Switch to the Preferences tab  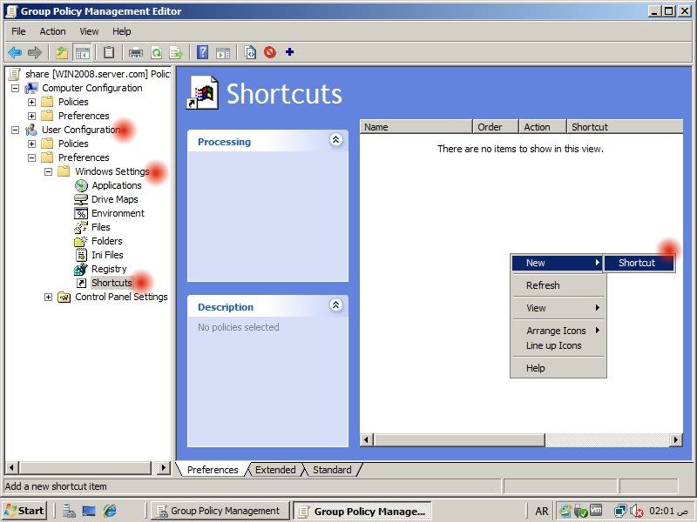[213, 470]
